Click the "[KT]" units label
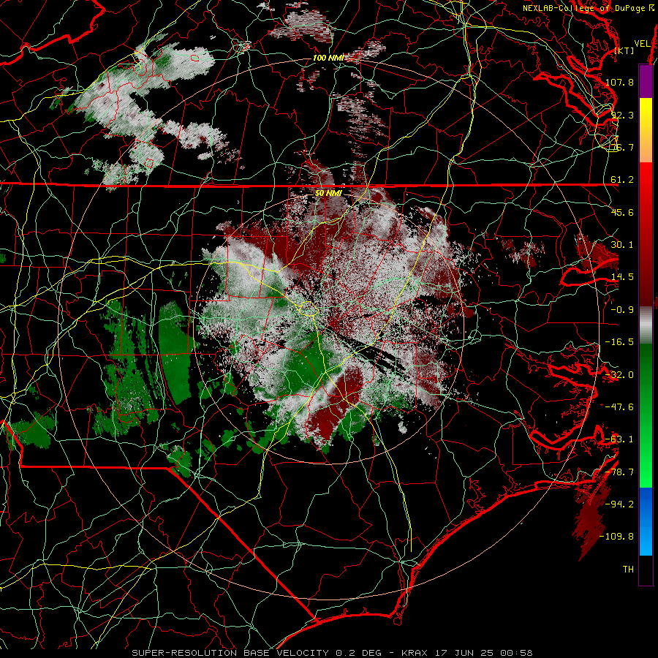Screen dimensions: 658x658 624,50
